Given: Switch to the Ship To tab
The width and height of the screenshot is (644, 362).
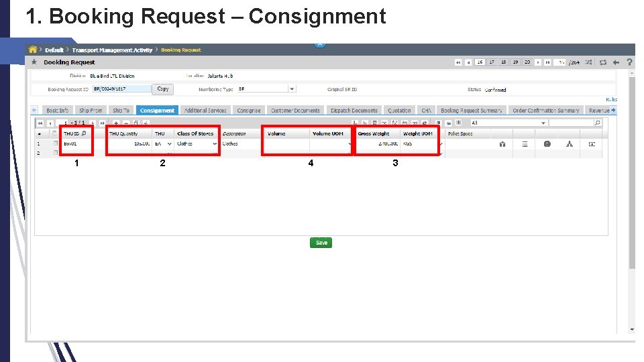Looking at the screenshot, I should [121, 111].
